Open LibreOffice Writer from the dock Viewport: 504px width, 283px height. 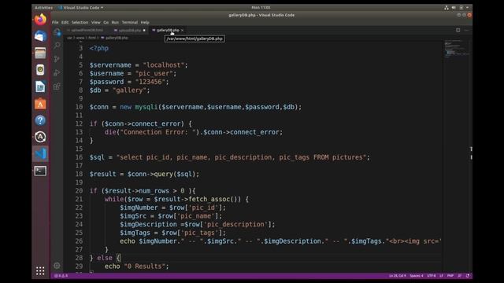click(x=40, y=86)
